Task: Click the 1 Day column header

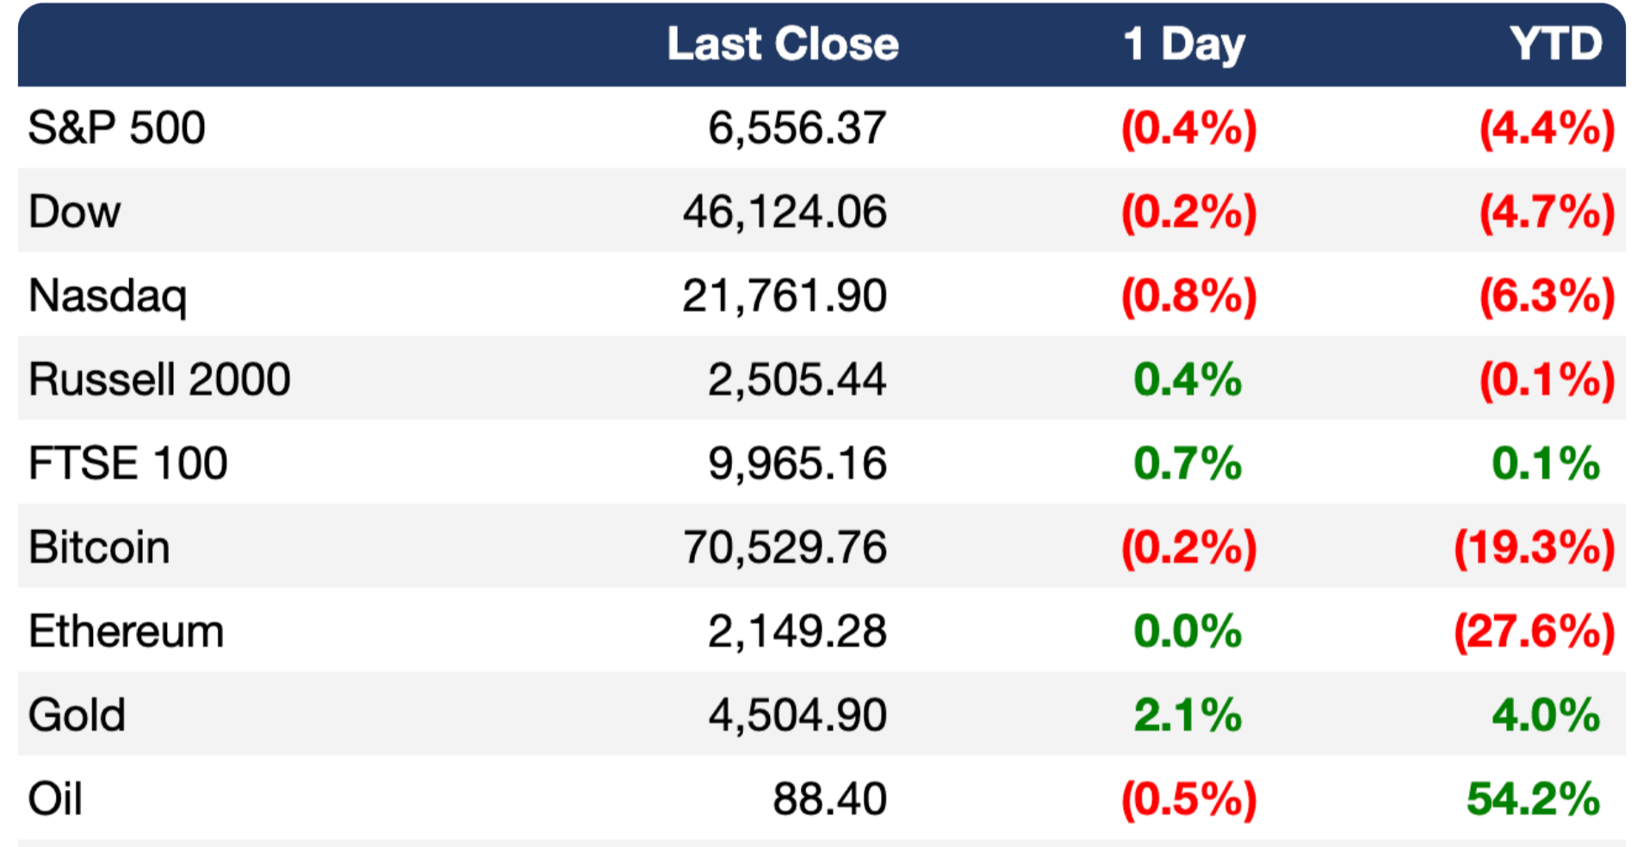Action: click(1184, 44)
